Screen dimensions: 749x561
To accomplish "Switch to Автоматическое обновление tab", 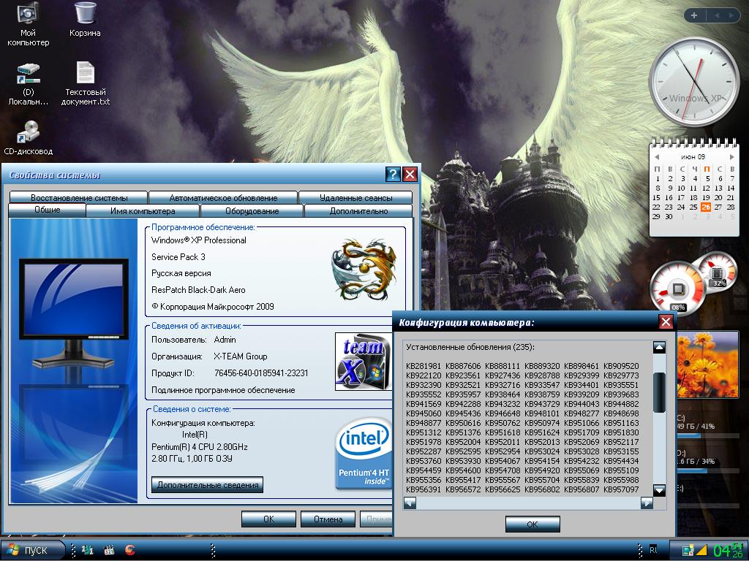I will (223, 197).
